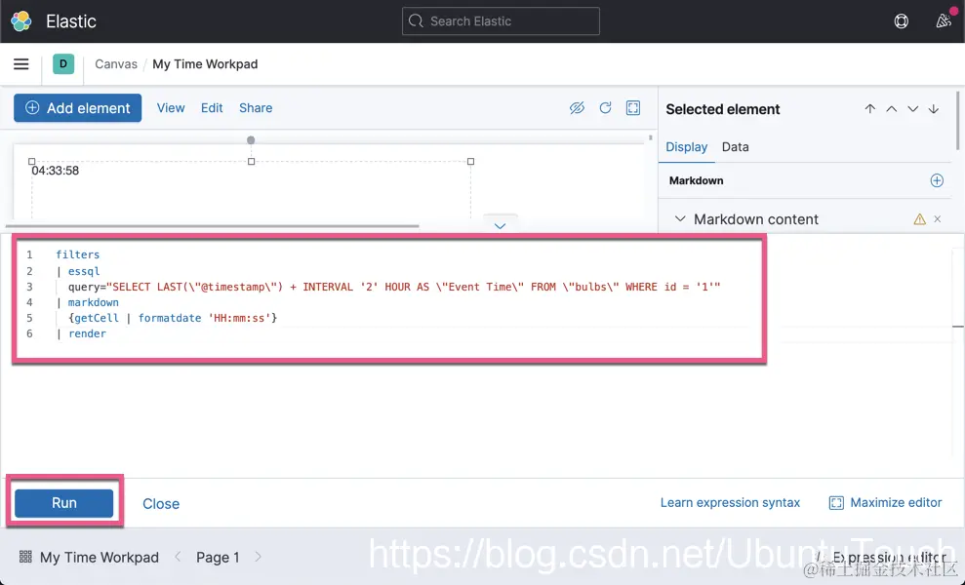Go to next page arrow
This screenshot has width=965, height=585.
pos(258,557)
